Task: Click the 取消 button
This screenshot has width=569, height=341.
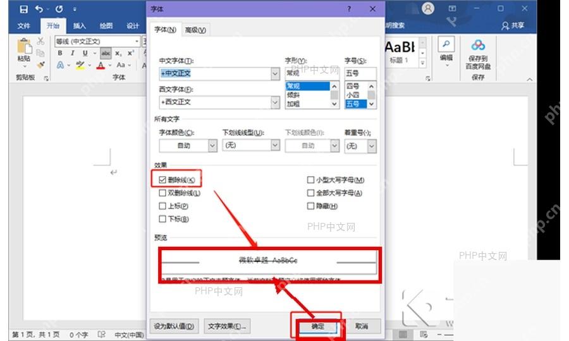Action: [x=362, y=326]
